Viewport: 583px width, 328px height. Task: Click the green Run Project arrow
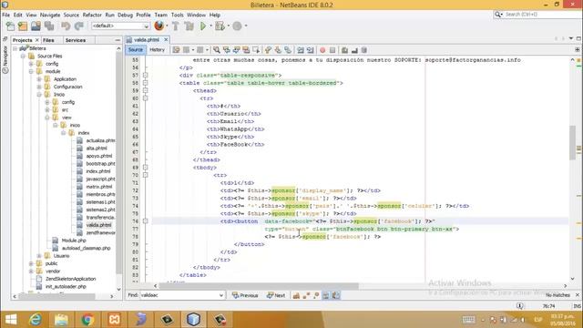203,26
